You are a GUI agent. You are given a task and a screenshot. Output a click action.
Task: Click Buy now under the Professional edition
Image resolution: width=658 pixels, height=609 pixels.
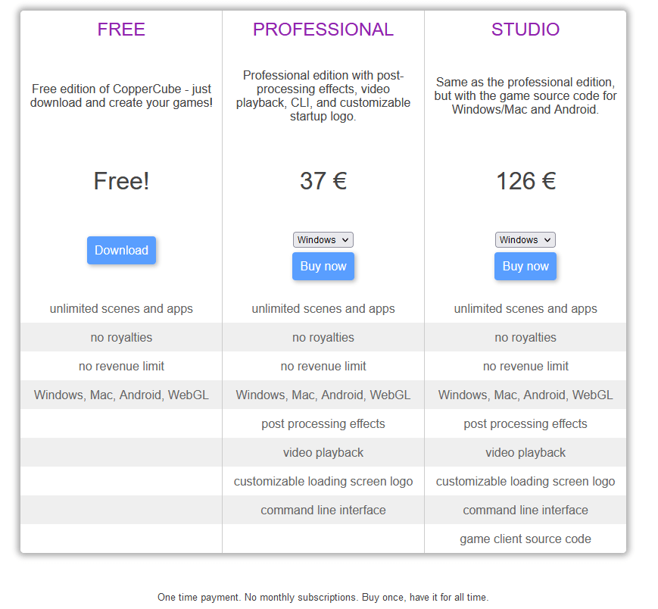click(x=323, y=267)
